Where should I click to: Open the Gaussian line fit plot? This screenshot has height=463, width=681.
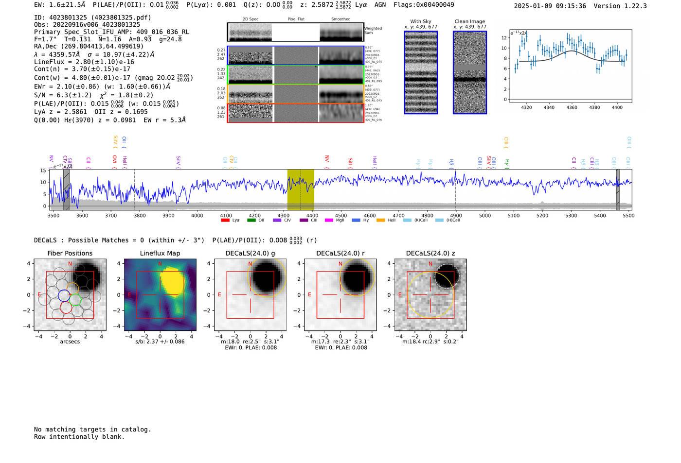coord(570,66)
